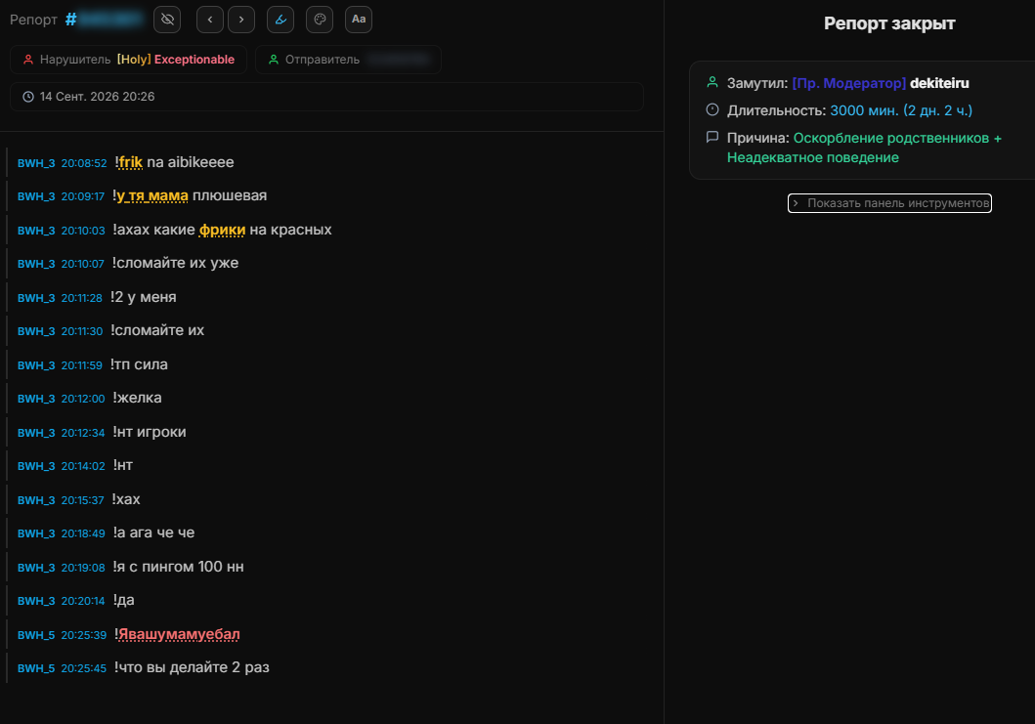Click the clock icon beside date
1035x724 pixels.
28,97
